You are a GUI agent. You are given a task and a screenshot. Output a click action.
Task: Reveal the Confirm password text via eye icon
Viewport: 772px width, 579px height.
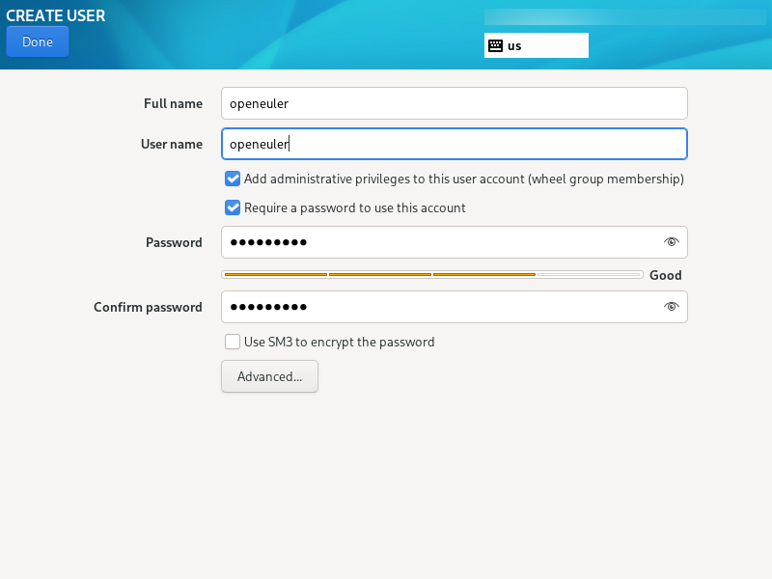672,307
